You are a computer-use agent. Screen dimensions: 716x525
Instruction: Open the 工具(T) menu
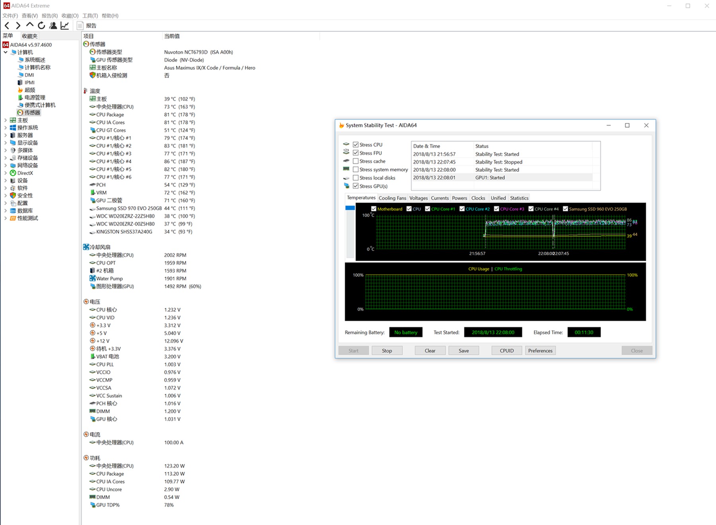[x=90, y=16]
